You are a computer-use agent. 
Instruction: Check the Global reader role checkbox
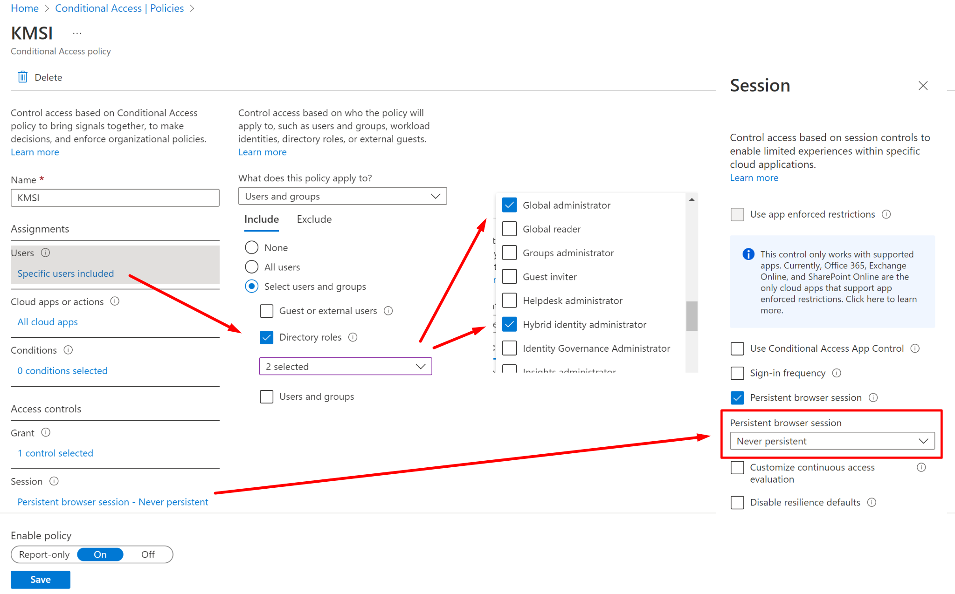(509, 229)
